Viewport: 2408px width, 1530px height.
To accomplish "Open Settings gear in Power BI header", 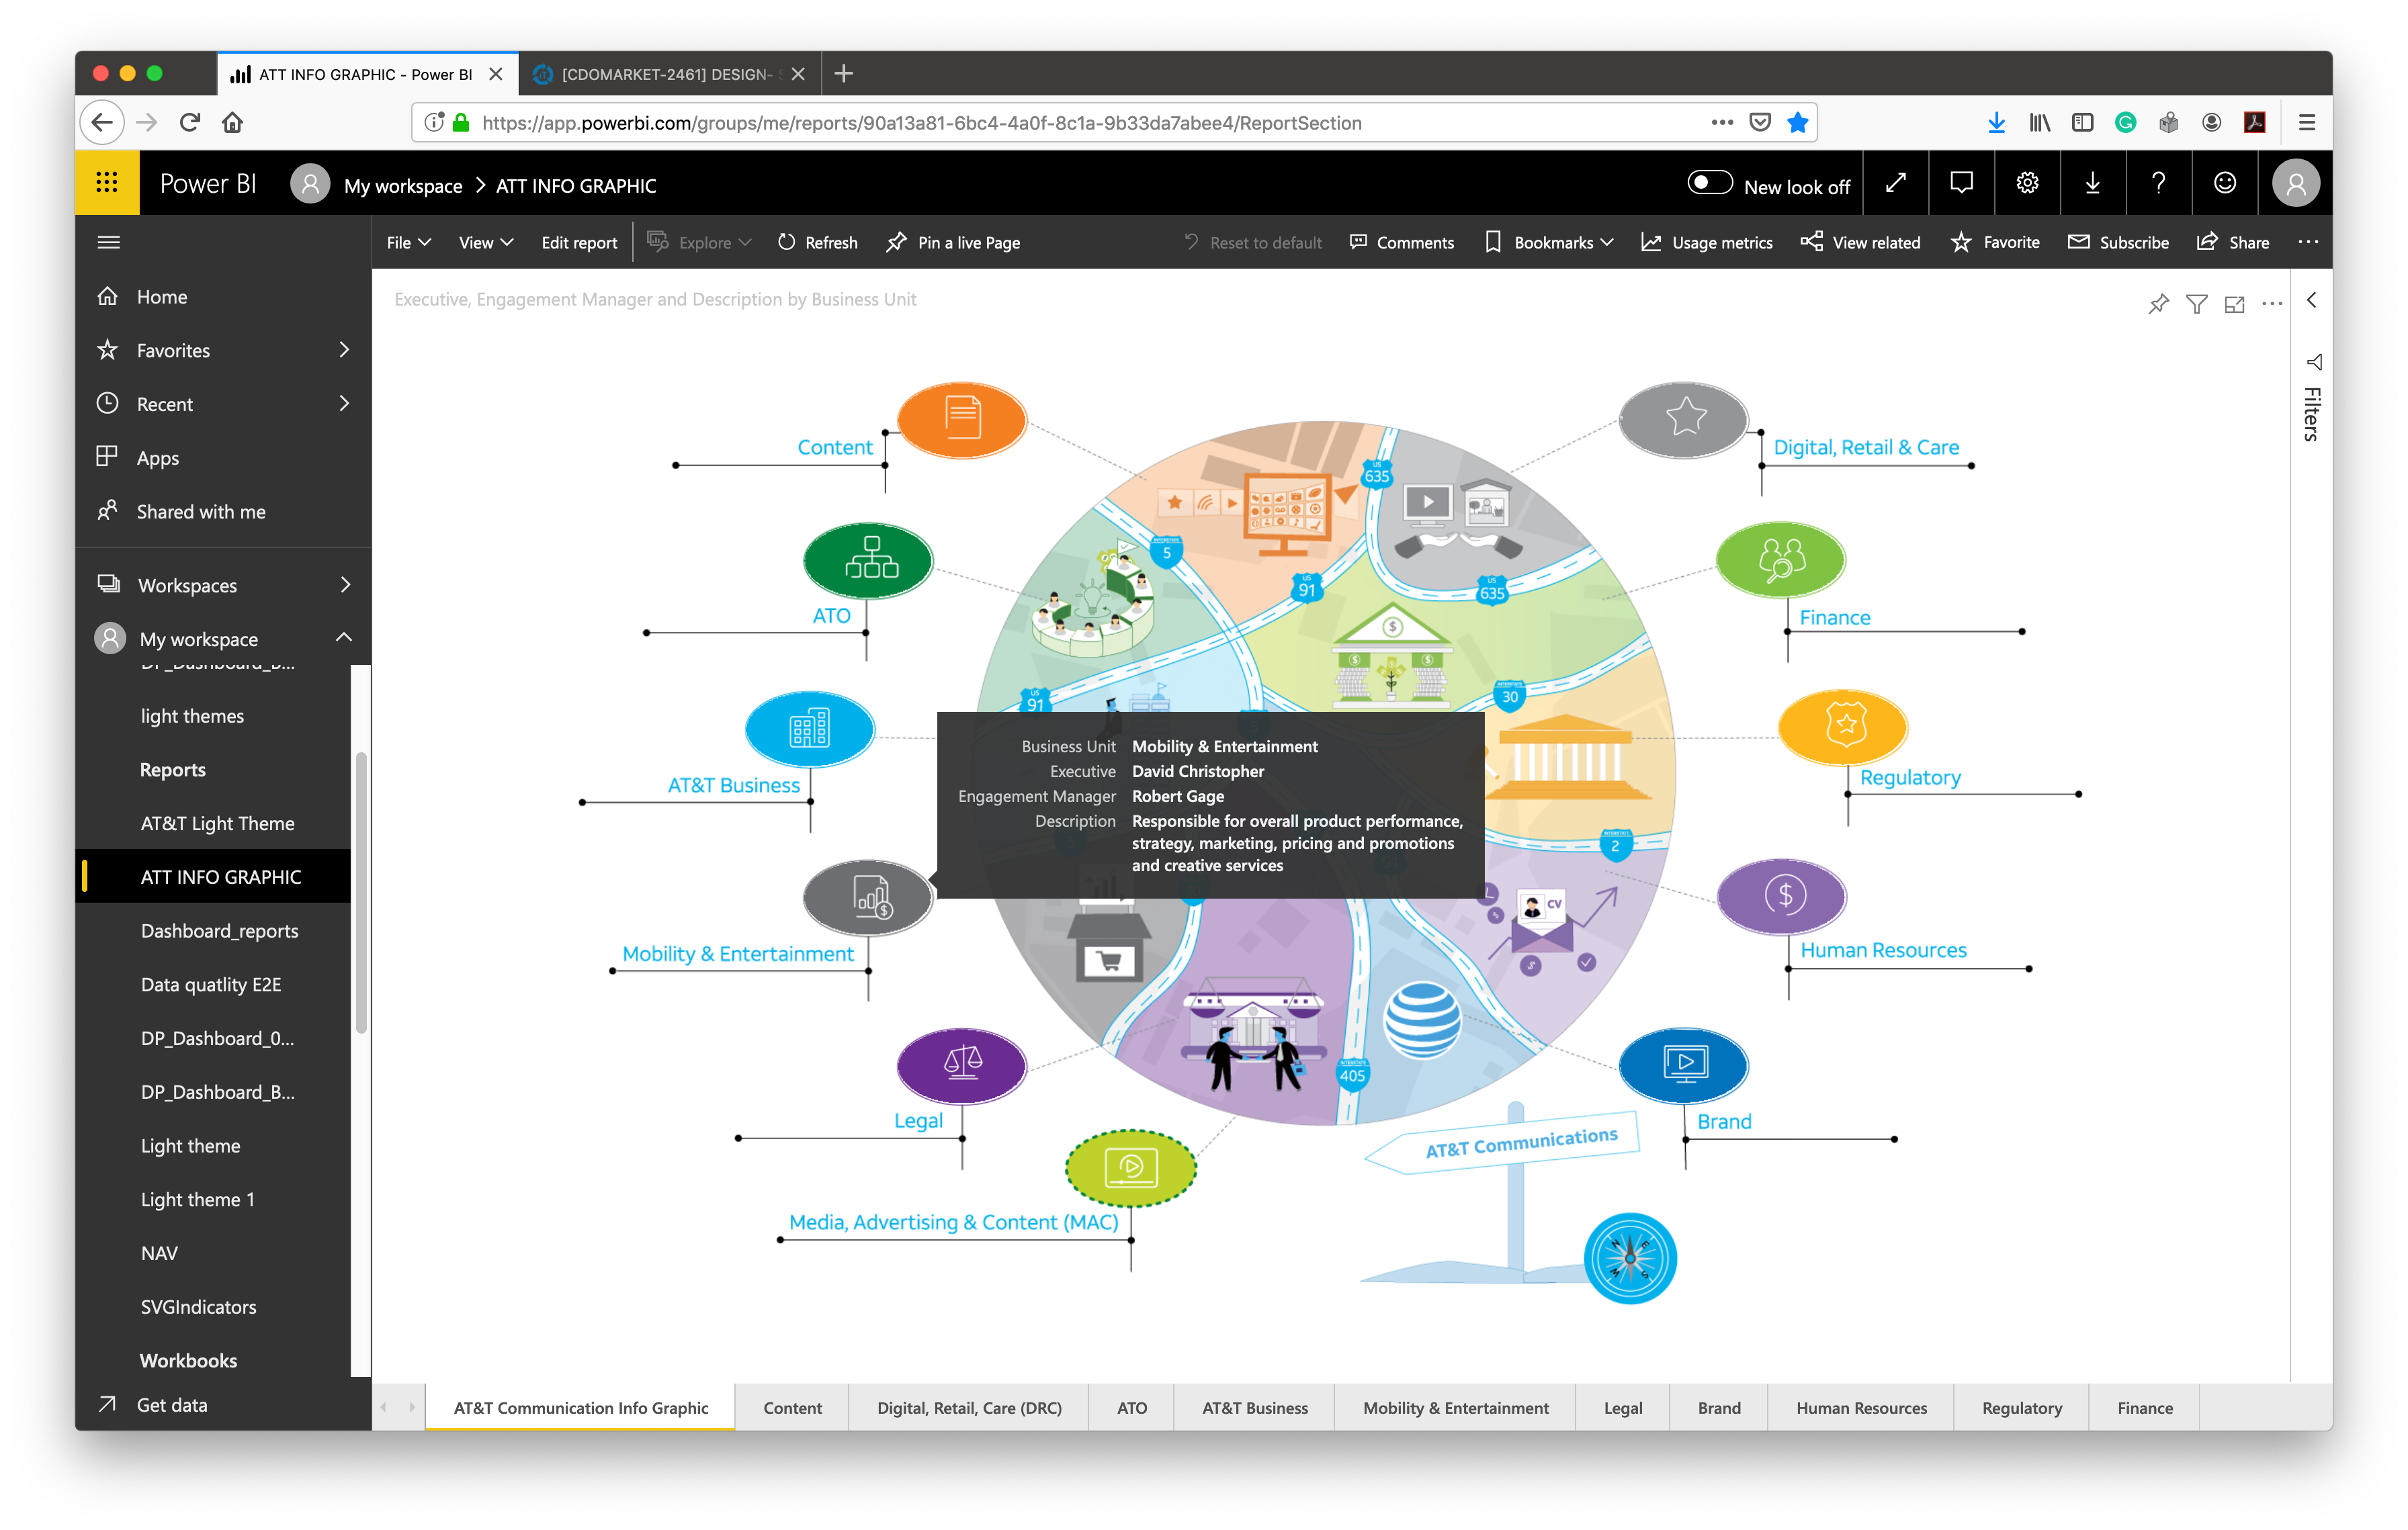I will (2027, 183).
